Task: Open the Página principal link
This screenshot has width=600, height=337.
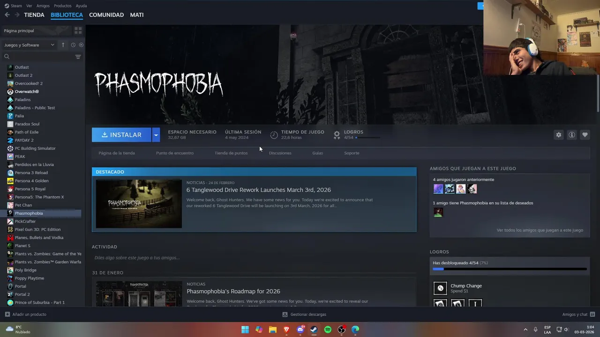Action: tap(19, 30)
